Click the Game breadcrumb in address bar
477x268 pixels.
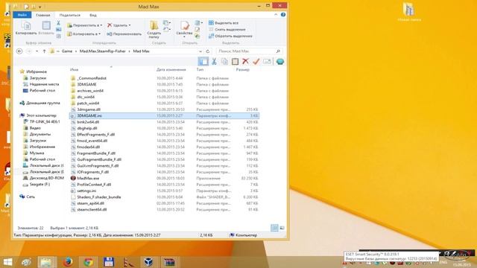(x=67, y=51)
